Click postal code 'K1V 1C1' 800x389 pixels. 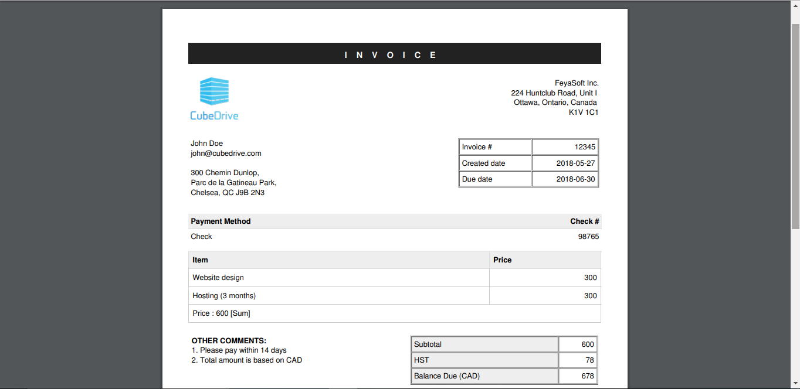(x=584, y=112)
